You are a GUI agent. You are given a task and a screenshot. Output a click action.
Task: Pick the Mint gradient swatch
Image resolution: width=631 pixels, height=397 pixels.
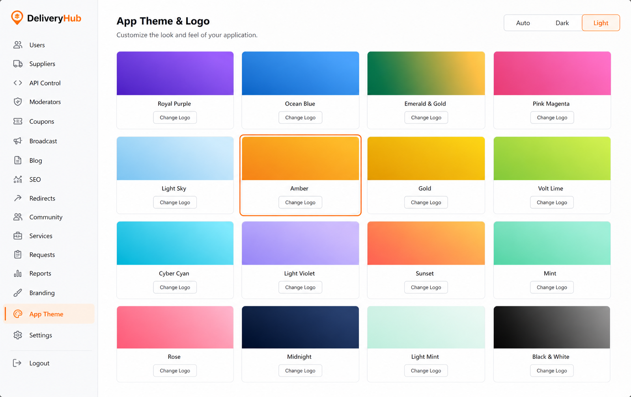[552, 243]
